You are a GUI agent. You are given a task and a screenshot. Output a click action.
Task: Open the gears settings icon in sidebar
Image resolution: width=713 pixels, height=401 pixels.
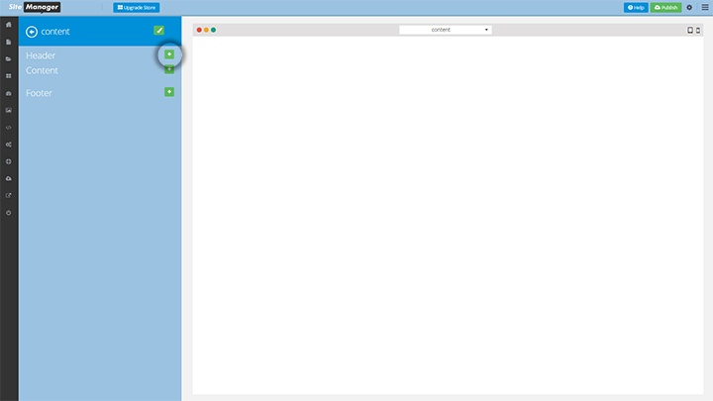9,145
